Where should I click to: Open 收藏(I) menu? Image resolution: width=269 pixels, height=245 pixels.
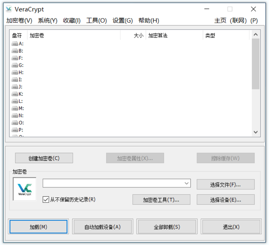tap(72, 20)
